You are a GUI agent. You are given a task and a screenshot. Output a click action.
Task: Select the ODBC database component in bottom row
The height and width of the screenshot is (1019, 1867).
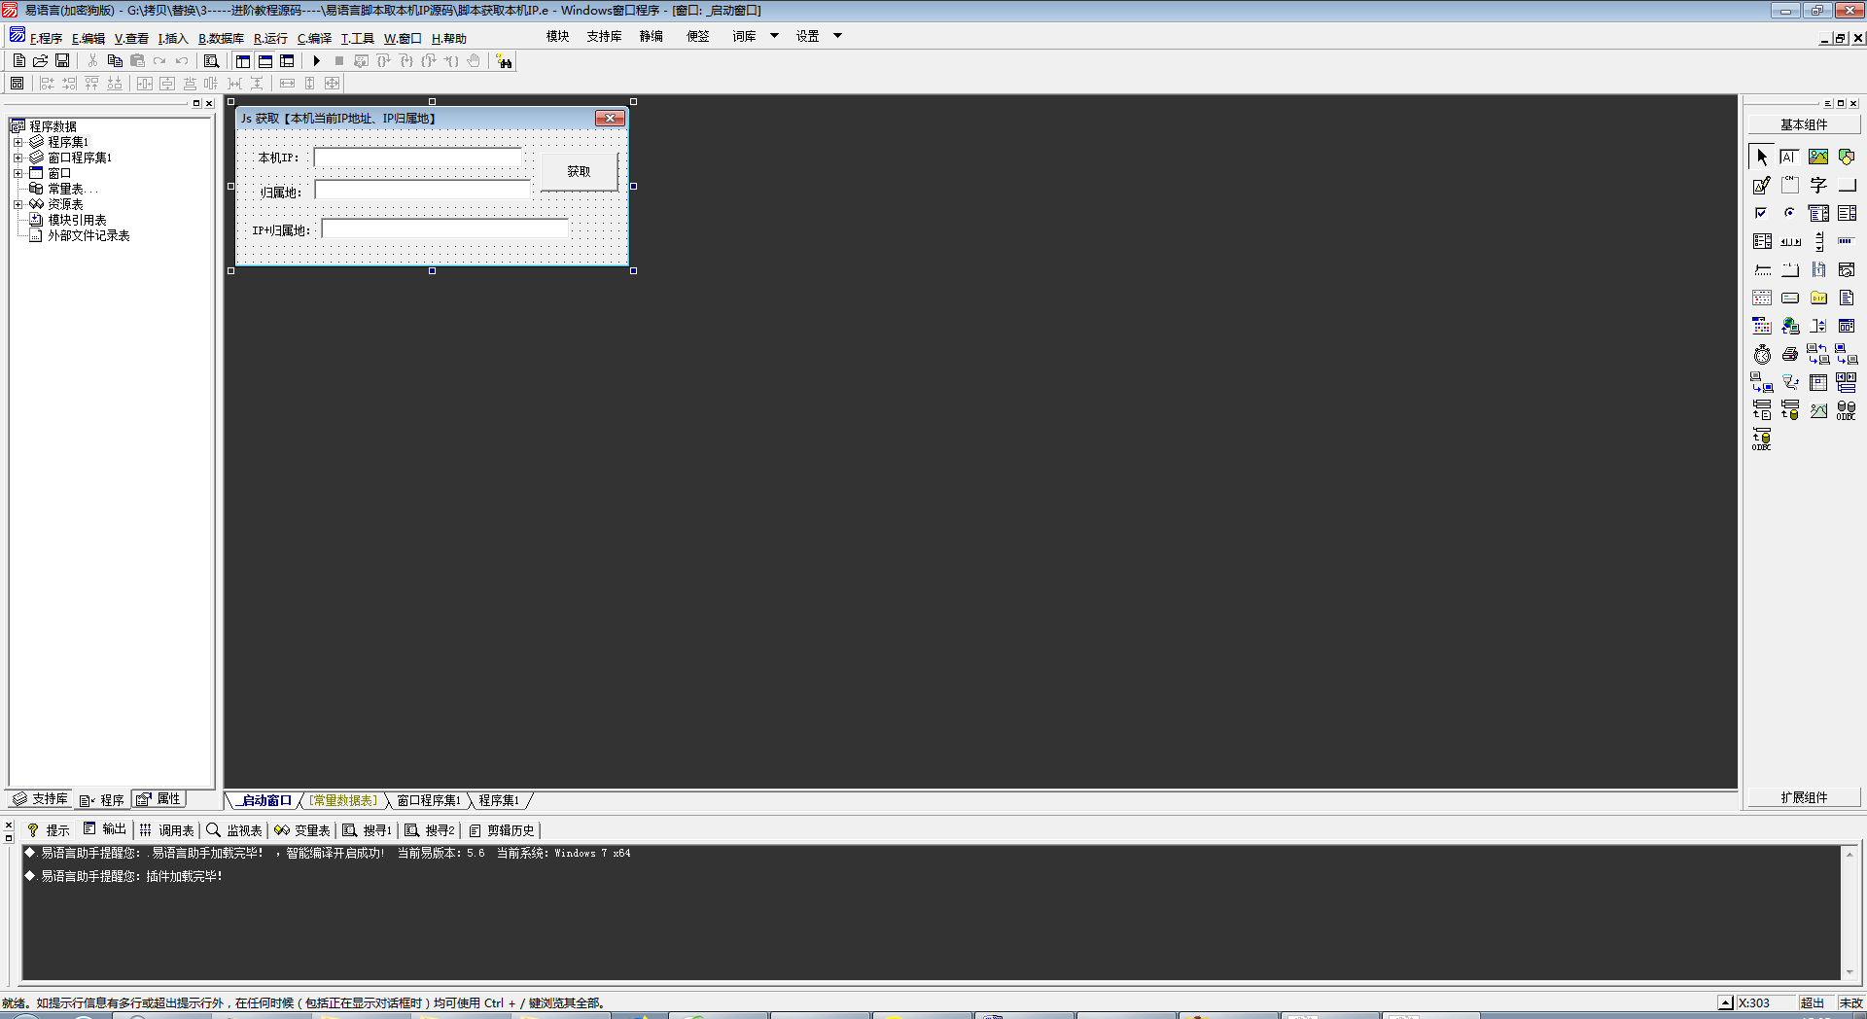[1762, 439]
